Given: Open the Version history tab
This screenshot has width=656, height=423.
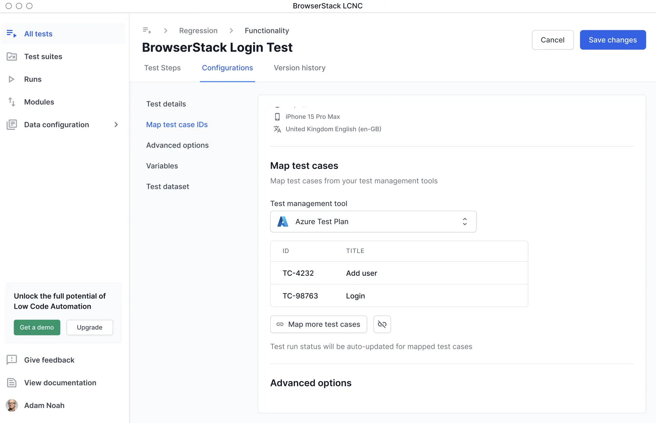Looking at the screenshot, I should pyautogui.click(x=299, y=68).
